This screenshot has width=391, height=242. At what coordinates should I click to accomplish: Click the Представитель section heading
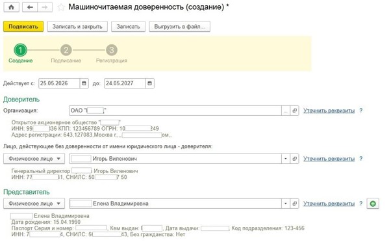(27, 192)
